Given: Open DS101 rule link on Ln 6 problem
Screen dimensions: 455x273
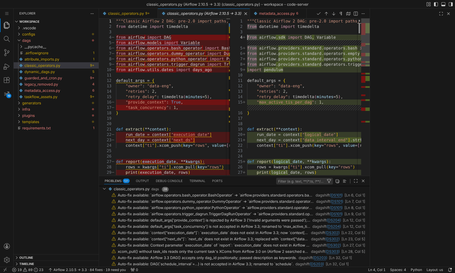Looking at the screenshot, I should [x=336, y=195].
